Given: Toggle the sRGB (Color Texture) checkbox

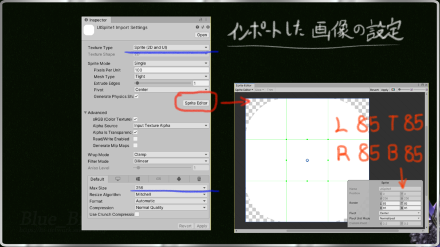Looking at the screenshot, I should (x=135, y=119).
